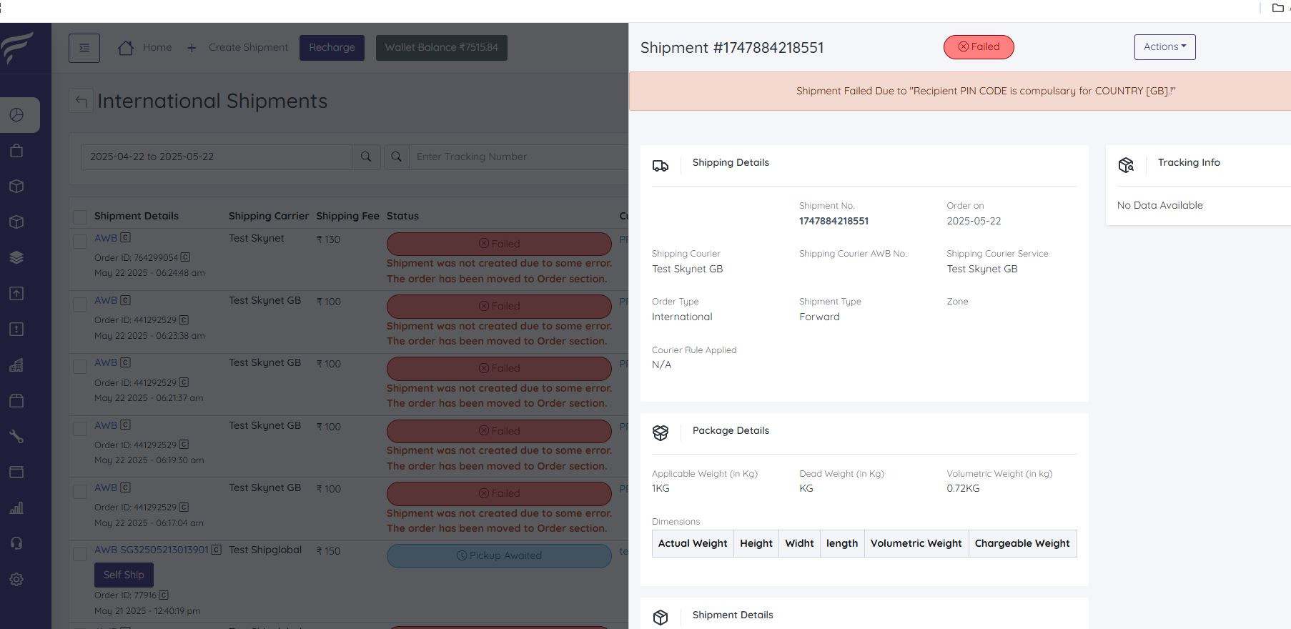Select checkbox for AWB SG32505213013901 shipment

tap(80, 553)
